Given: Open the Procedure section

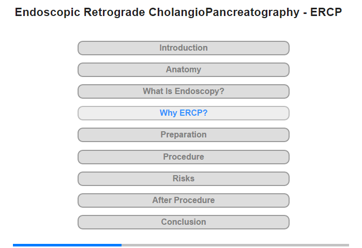Looking at the screenshot, I should tap(183, 157).
